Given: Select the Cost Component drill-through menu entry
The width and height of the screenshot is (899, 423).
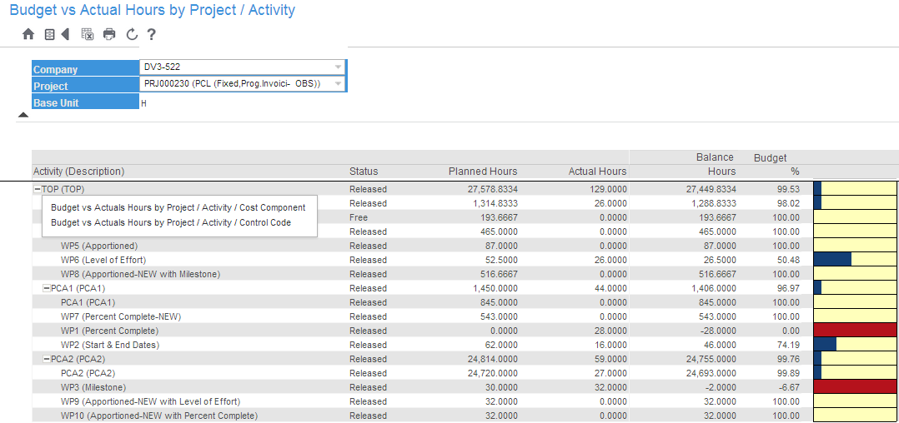Looking at the screenshot, I should (x=178, y=208).
